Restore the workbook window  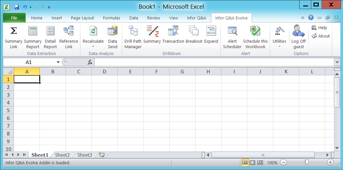[327, 18]
